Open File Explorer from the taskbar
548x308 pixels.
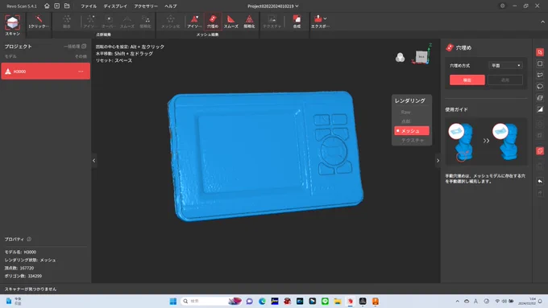[x=338, y=302]
